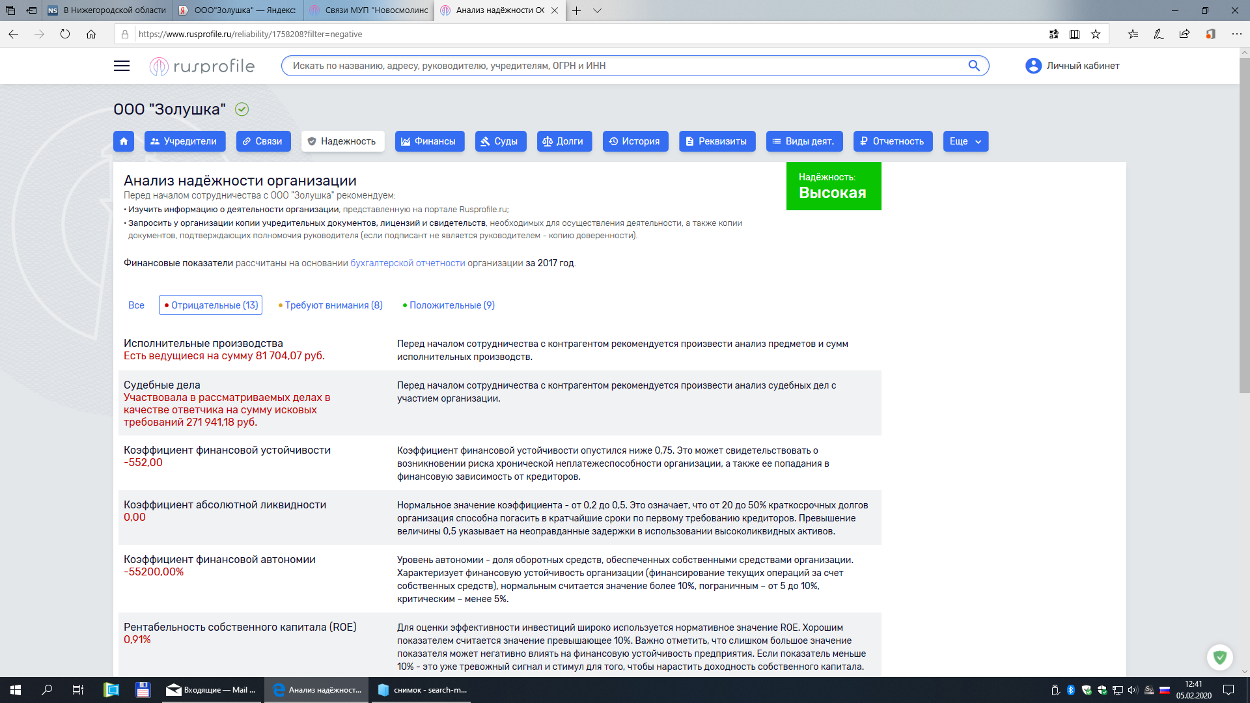Image resolution: width=1250 pixels, height=703 pixels.
Task: Expand the Еще dropdown menu
Action: pos(966,141)
